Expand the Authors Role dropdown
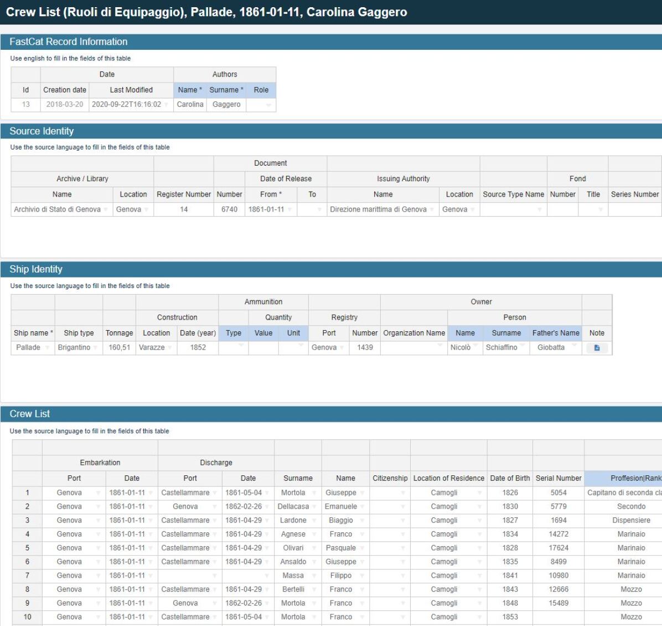 268,105
